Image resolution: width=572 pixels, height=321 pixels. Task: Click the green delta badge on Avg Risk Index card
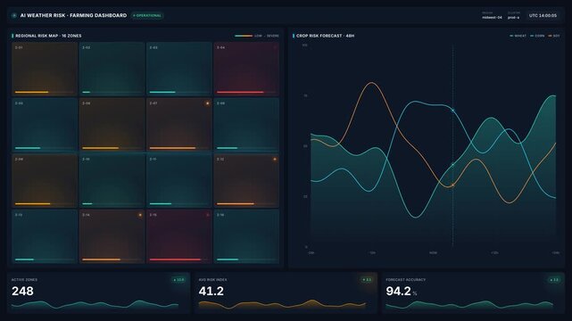point(367,280)
